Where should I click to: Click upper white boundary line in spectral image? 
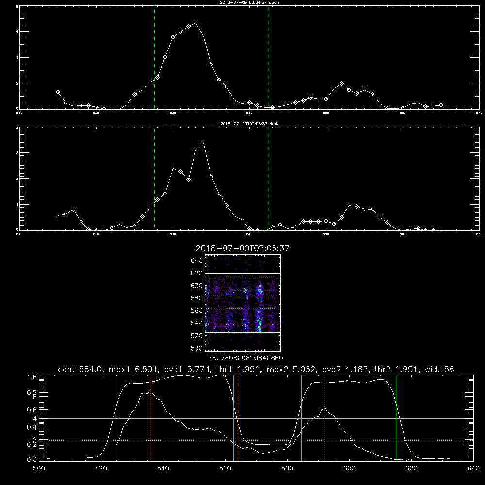pos(242,273)
